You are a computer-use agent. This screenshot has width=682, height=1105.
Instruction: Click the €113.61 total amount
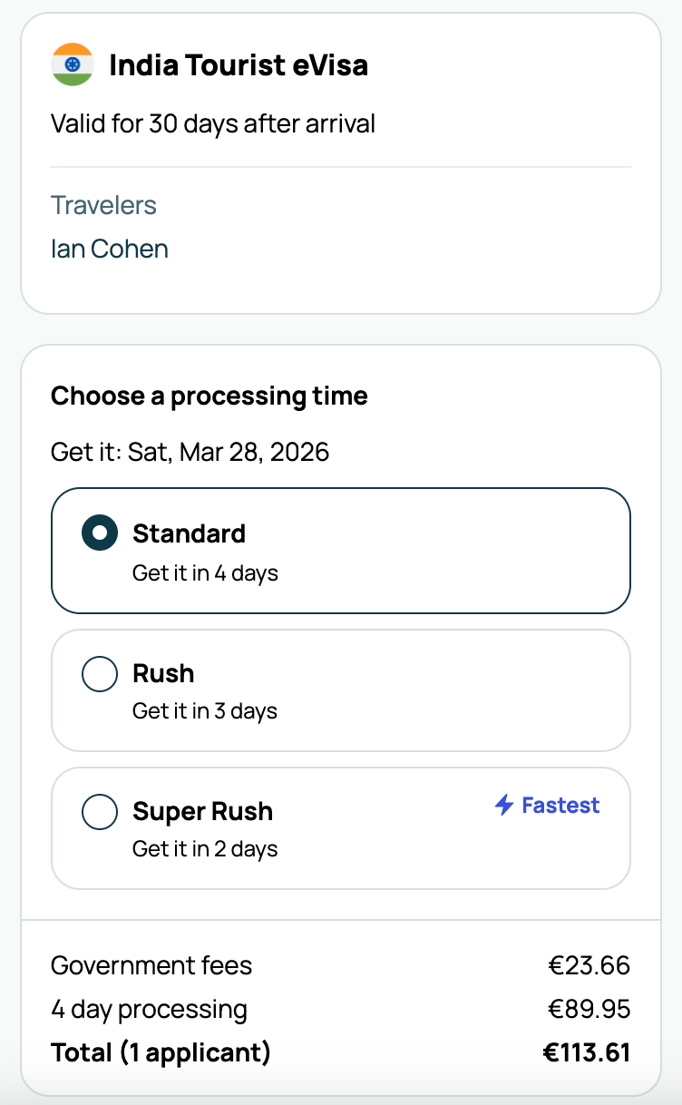(x=586, y=1052)
